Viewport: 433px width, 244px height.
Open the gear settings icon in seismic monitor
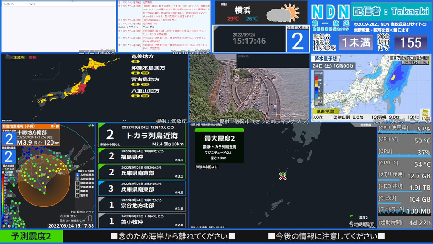tap(9, 226)
